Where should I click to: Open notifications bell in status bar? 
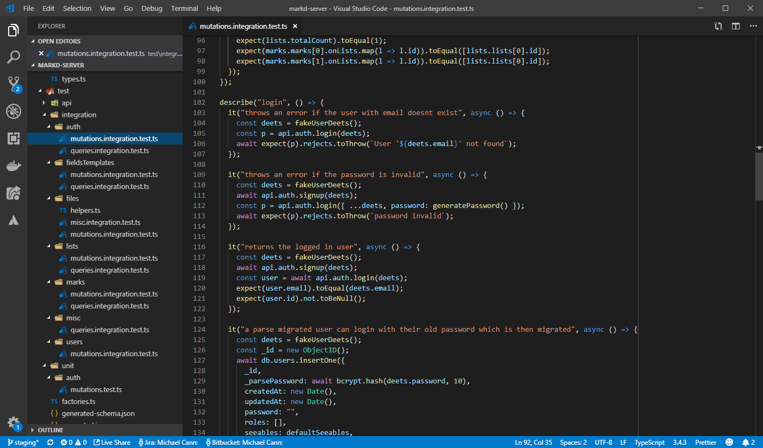[x=748, y=443]
